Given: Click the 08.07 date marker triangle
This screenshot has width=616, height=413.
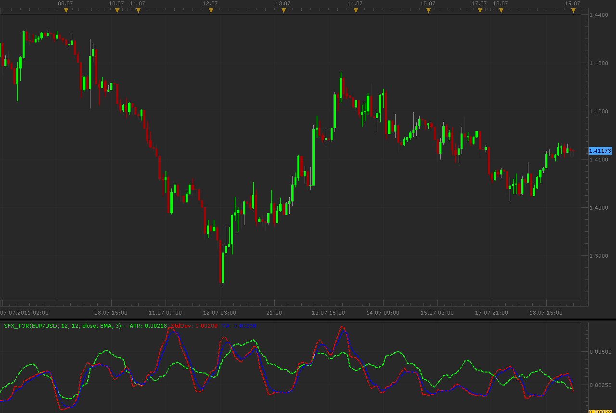Looking at the screenshot, I should coord(66,11).
